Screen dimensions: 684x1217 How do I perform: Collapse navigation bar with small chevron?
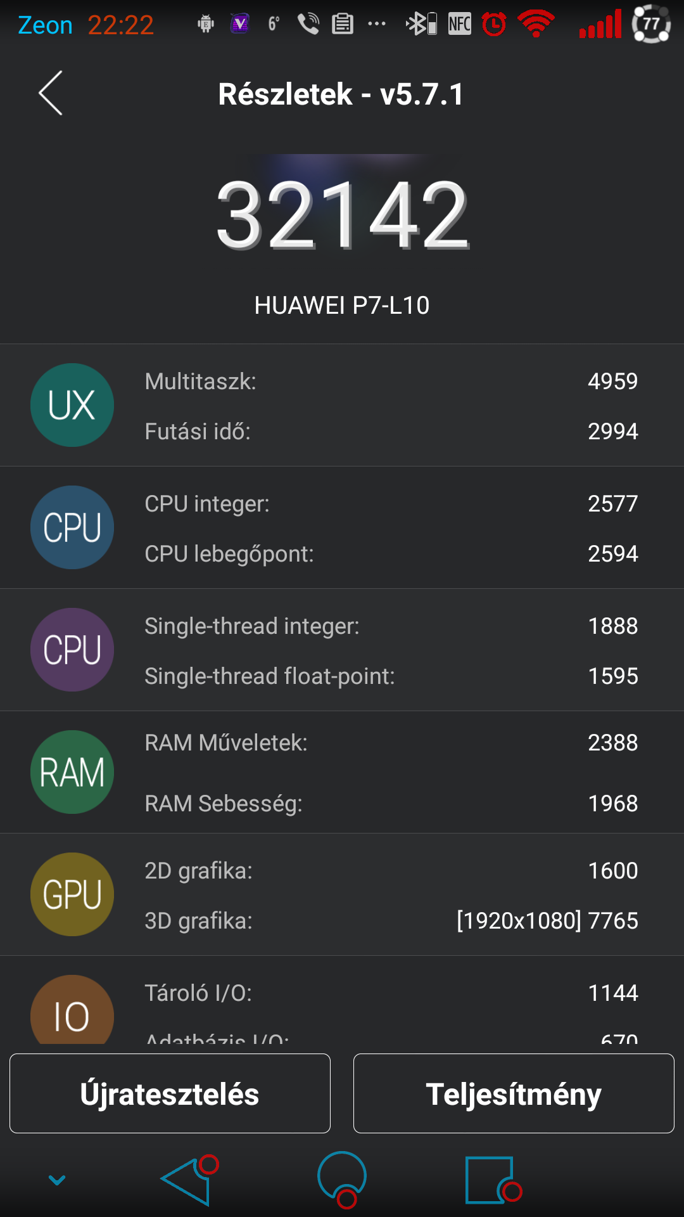(57, 1180)
